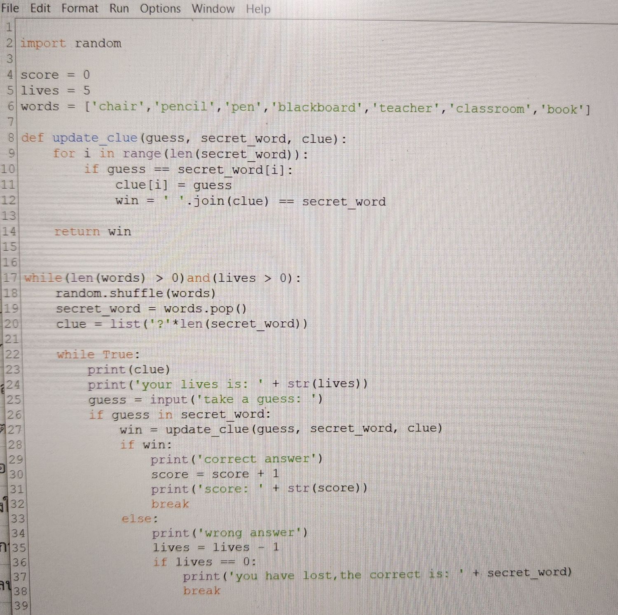Click 'random.shuffle(words)' line
The height and width of the screenshot is (615, 618).
[136, 293]
